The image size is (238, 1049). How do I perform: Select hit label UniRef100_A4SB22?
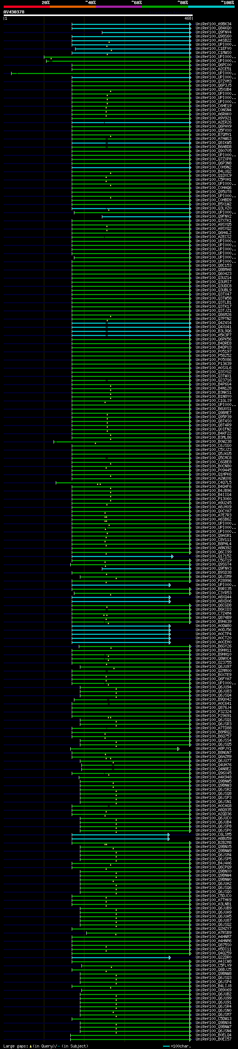click(x=213, y=40)
